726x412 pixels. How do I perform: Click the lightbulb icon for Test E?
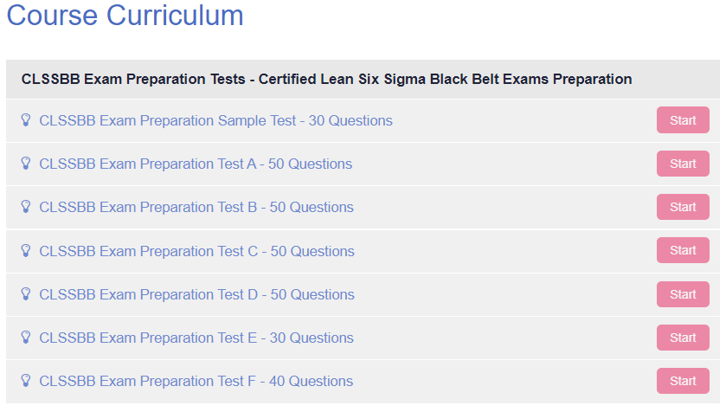[26, 338]
